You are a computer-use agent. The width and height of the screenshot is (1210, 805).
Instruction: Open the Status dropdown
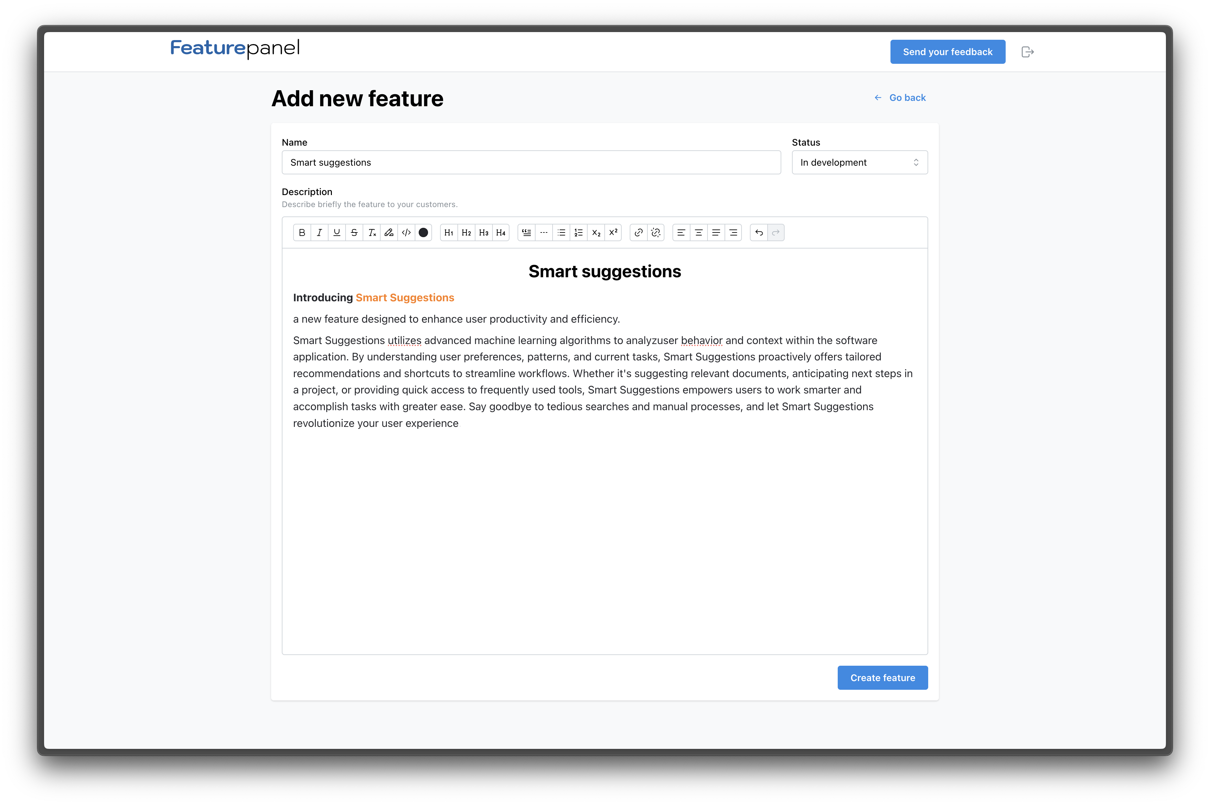click(x=859, y=162)
